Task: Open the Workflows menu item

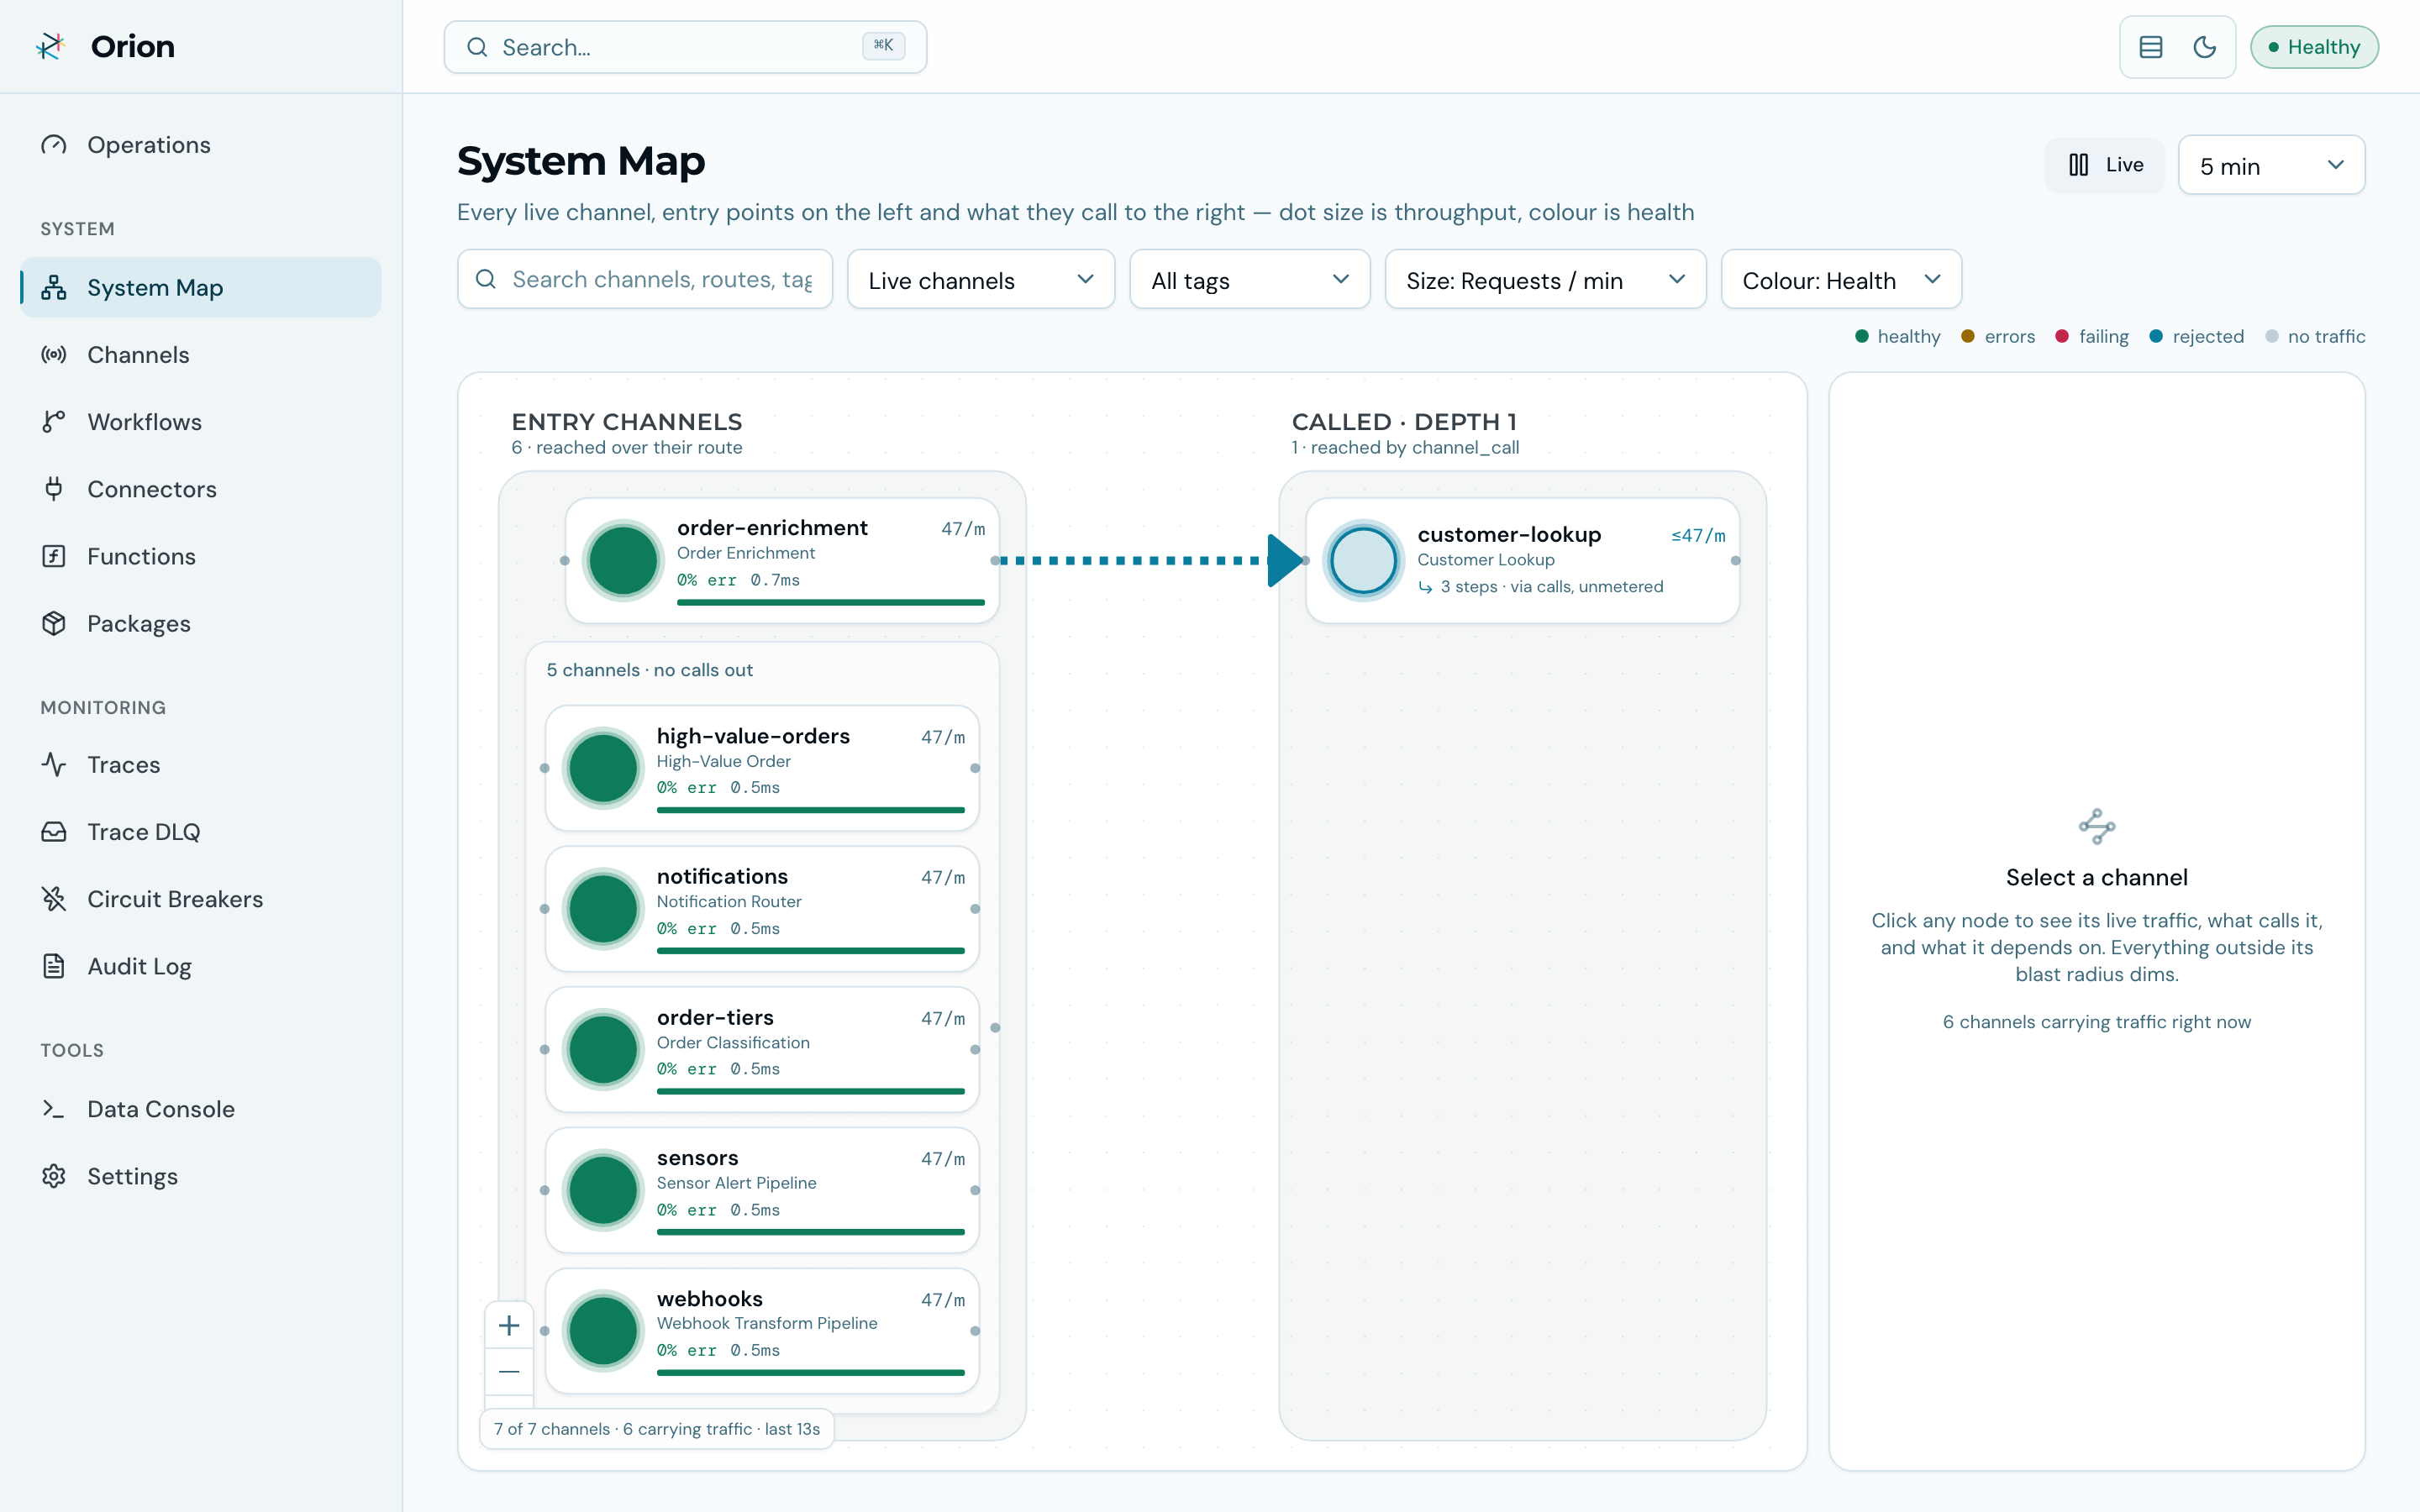Action: (x=200, y=422)
